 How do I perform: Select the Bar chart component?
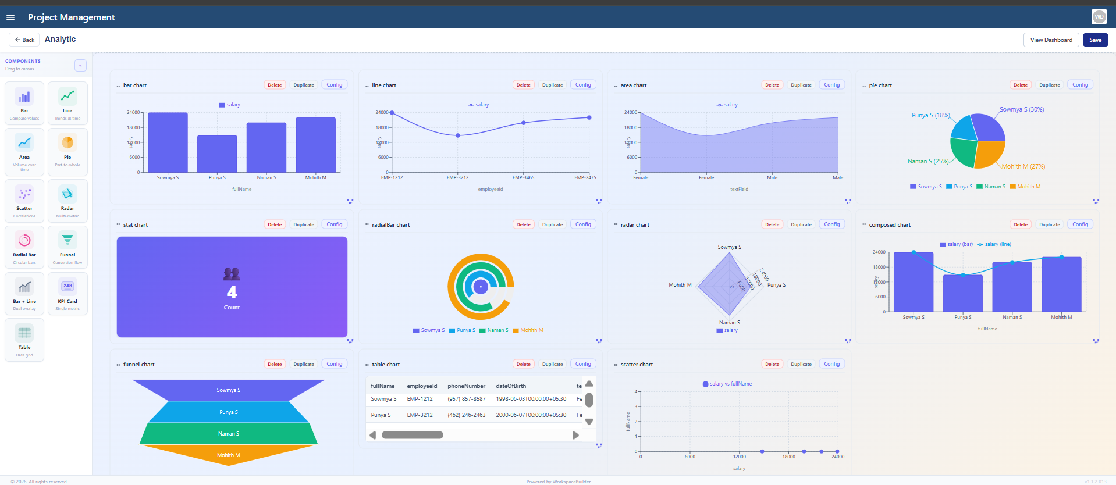[x=24, y=103]
